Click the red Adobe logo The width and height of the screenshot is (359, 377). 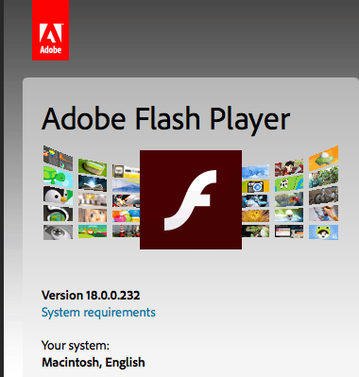click(x=50, y=30)
